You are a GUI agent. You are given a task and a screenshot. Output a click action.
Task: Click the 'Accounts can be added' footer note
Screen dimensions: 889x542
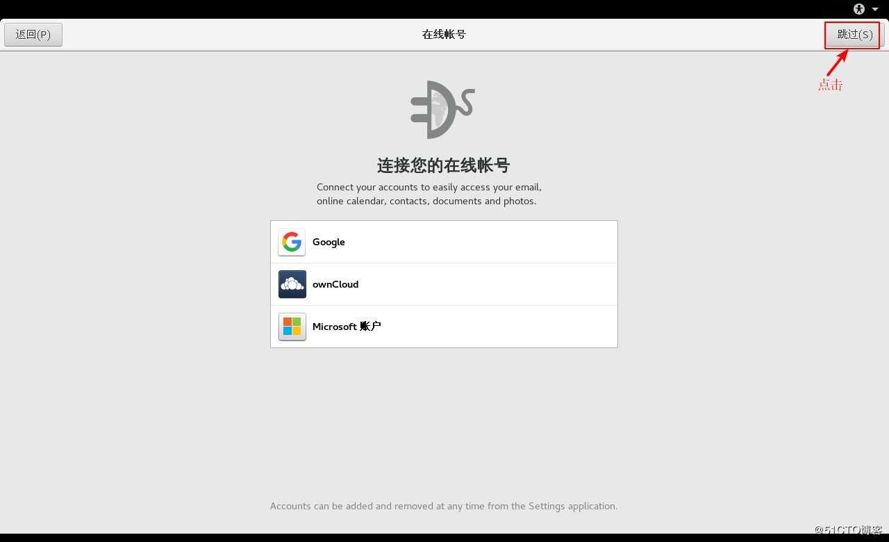444,506
